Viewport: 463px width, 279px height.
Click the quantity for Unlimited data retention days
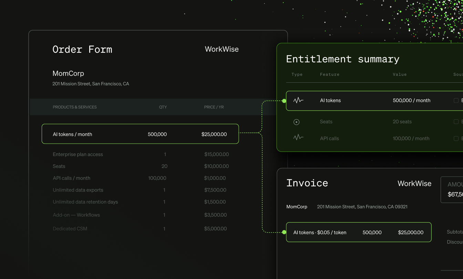[x=164, y=202]
